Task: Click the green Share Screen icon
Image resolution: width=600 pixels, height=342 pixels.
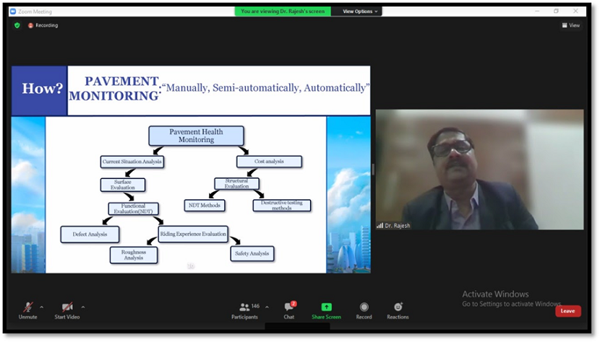Action: (x=326, y=307)
